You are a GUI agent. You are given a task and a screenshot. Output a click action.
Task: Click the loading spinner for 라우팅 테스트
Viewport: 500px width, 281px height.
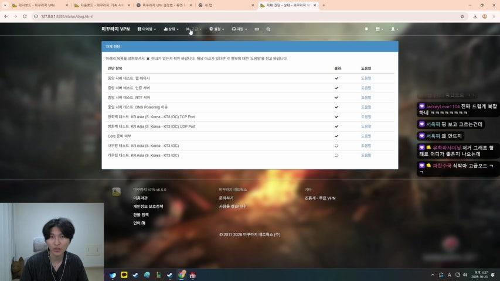[336, 155]
